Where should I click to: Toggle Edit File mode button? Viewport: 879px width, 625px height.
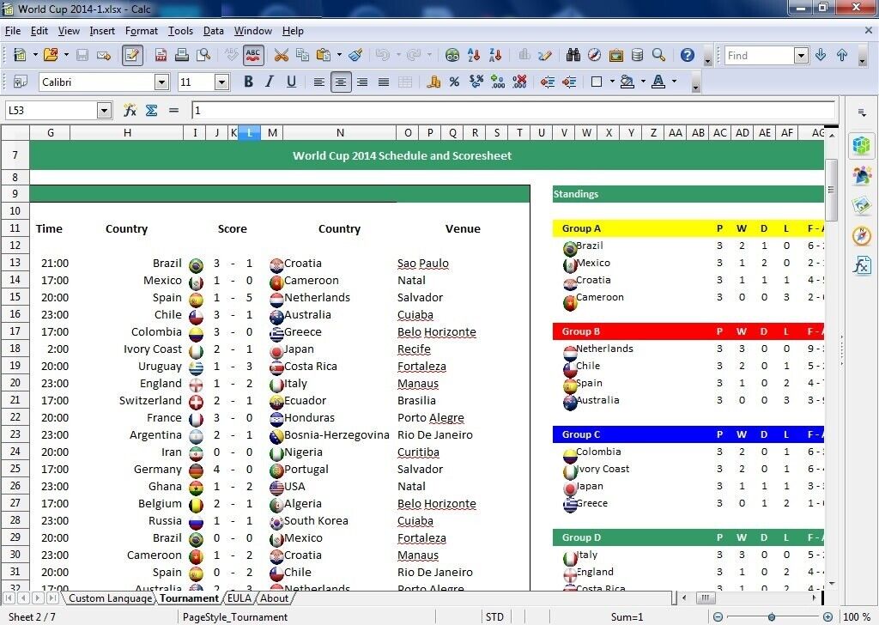pos(132,55)
